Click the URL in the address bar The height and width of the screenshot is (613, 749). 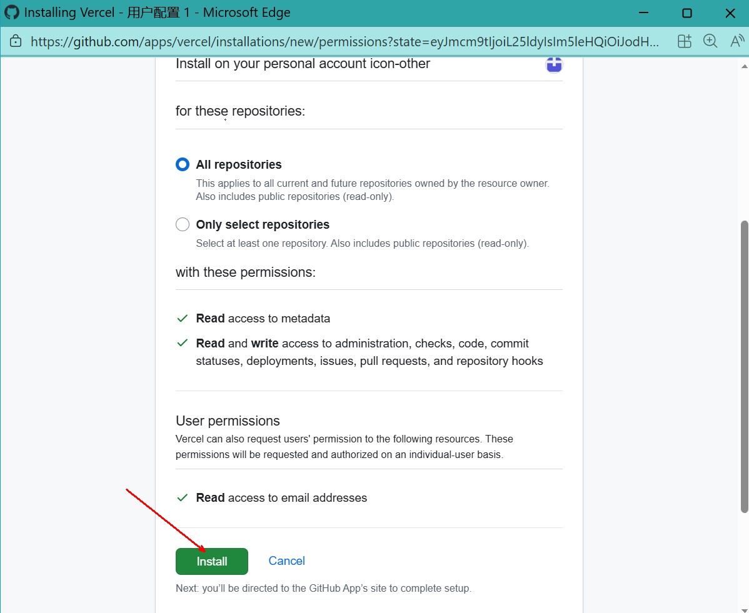[344, 41]
